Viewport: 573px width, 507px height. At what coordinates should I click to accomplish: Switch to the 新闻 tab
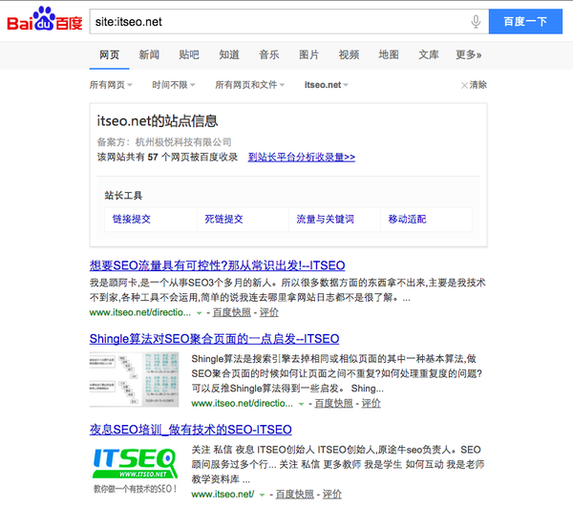[149, 54]
